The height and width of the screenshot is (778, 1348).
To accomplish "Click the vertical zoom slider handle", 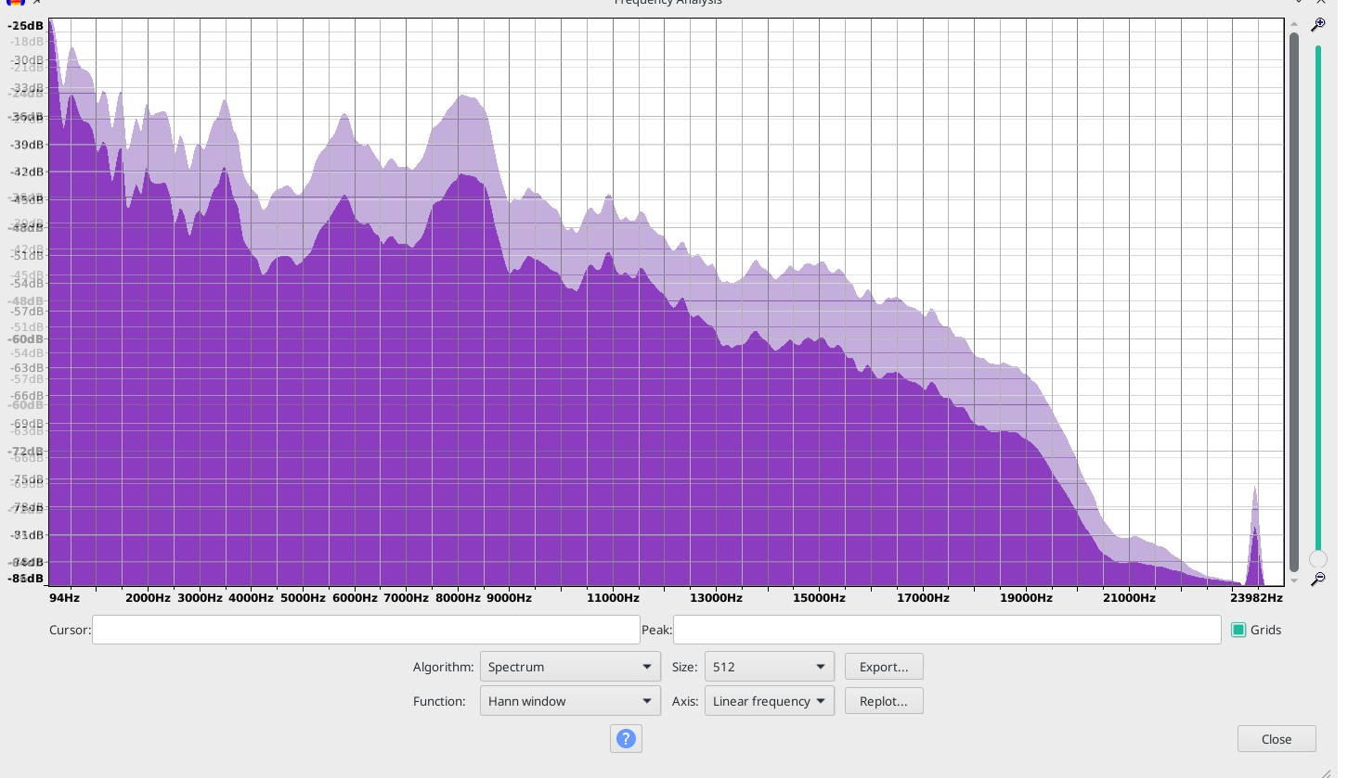I will pos(1317,559).
